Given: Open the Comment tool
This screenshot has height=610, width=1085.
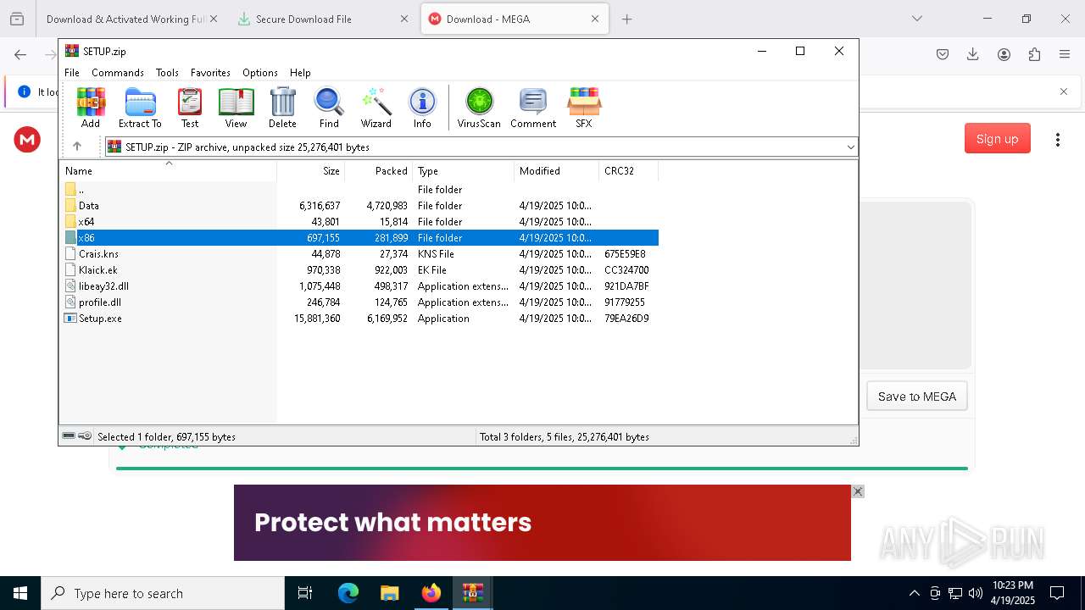Looking at the screenshot, I should [533, 108].
